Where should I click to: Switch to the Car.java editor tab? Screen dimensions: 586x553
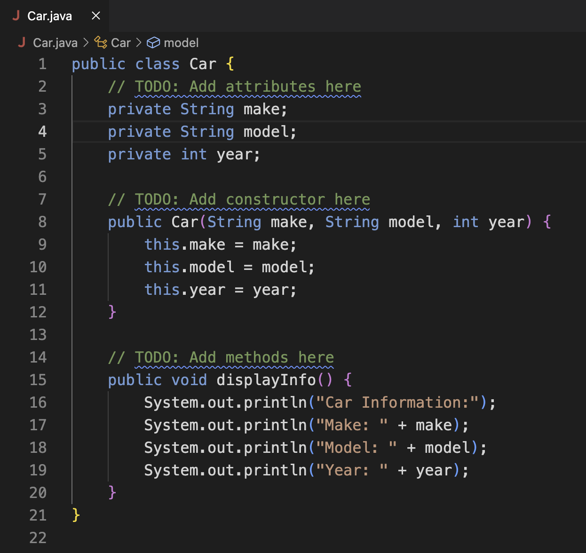49,16
